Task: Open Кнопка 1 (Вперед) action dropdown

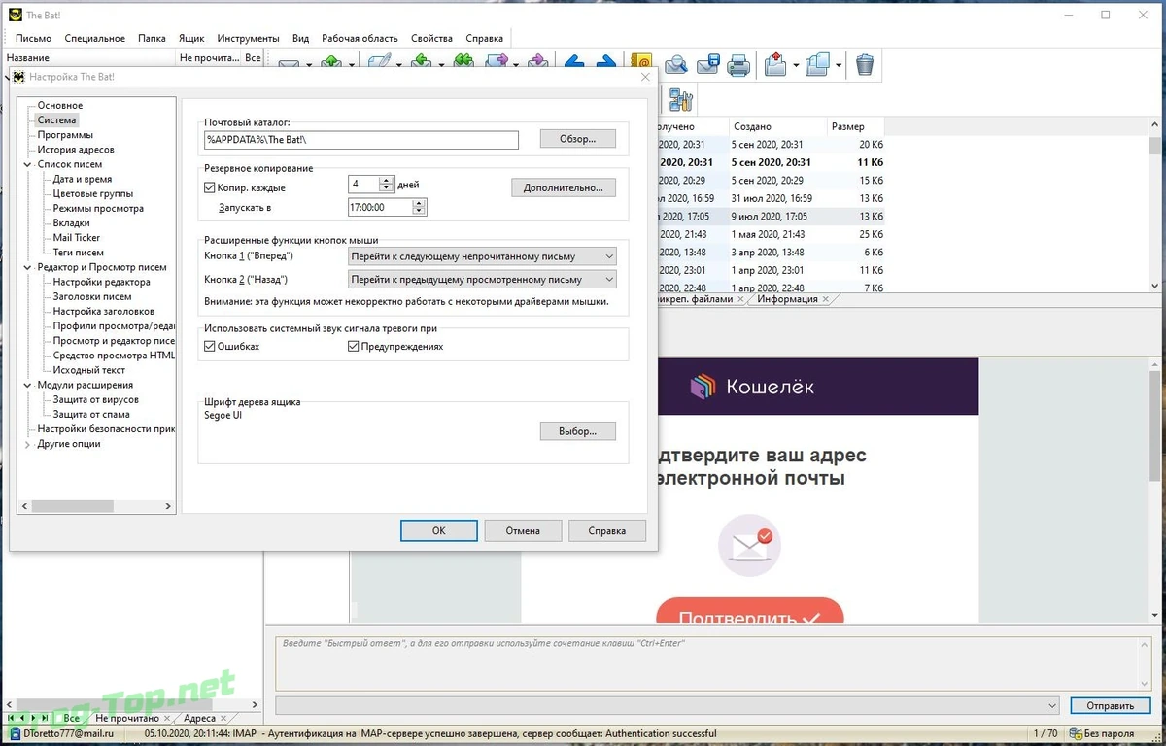Action: (x=482, y=256)
